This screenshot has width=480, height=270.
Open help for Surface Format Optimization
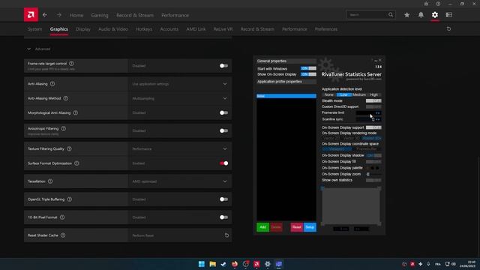coord(76,163)
